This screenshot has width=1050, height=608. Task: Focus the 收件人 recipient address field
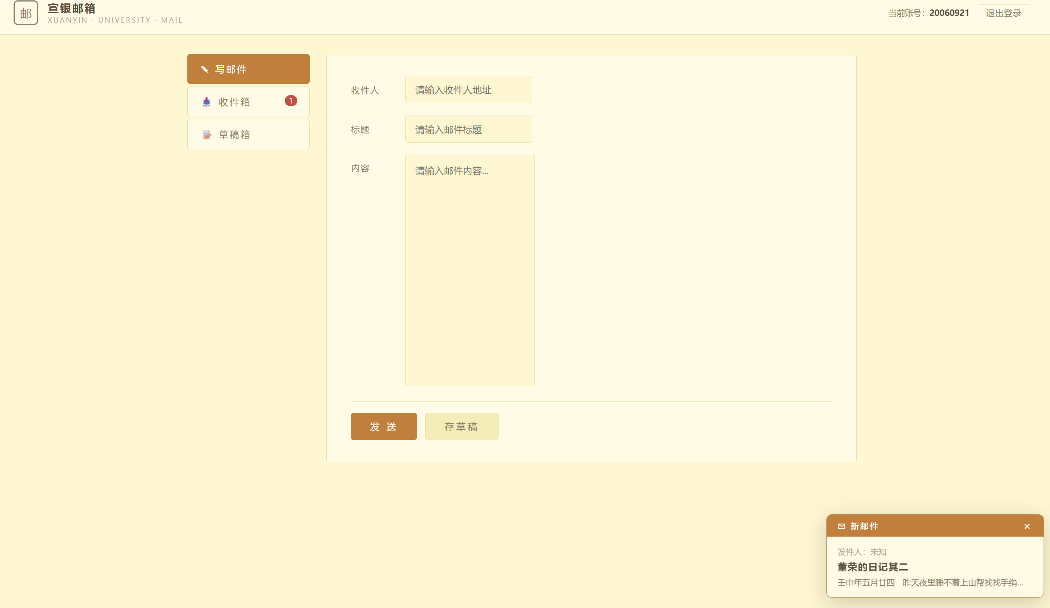[468, 90]
